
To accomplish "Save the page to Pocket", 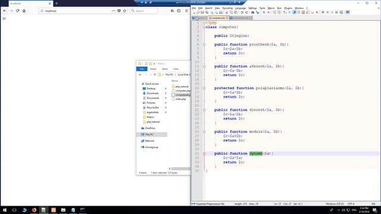I will tap(119, 11).
